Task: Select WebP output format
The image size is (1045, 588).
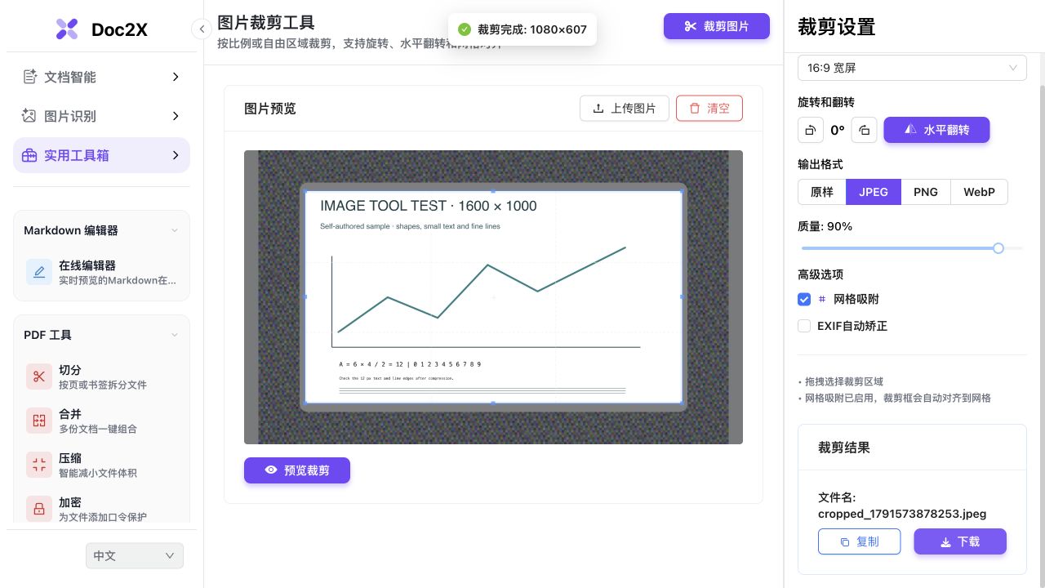Action: pos(980,192)
